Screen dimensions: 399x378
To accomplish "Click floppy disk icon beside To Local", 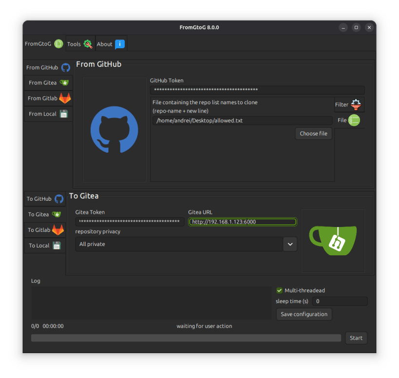I will coord(57,245).
